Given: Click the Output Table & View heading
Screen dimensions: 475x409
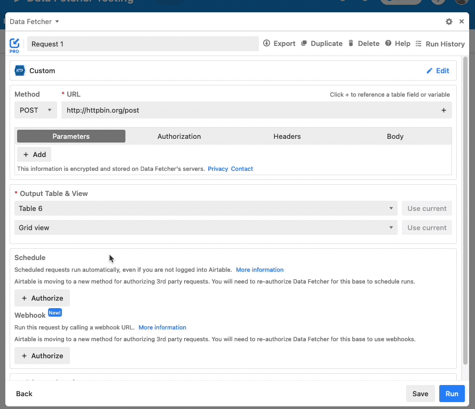Looking at the screenshot, I should [53, 194].
